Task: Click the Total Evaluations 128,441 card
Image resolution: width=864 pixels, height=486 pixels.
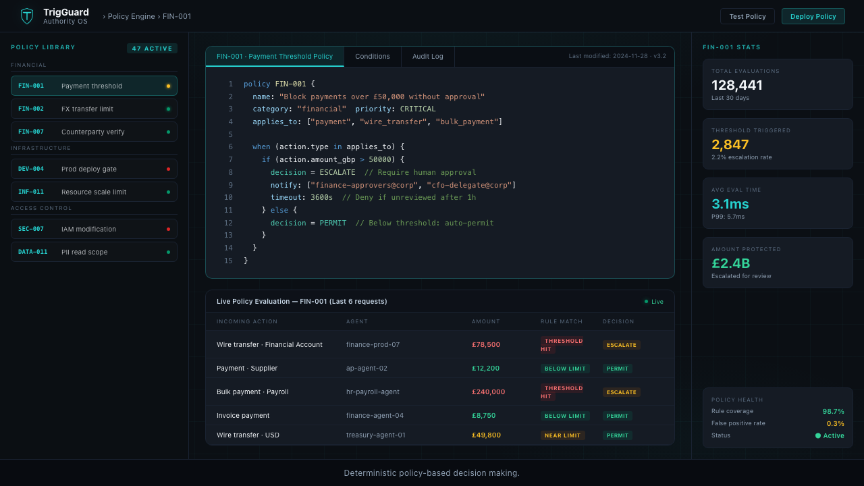Action: (x=778, y=84)
